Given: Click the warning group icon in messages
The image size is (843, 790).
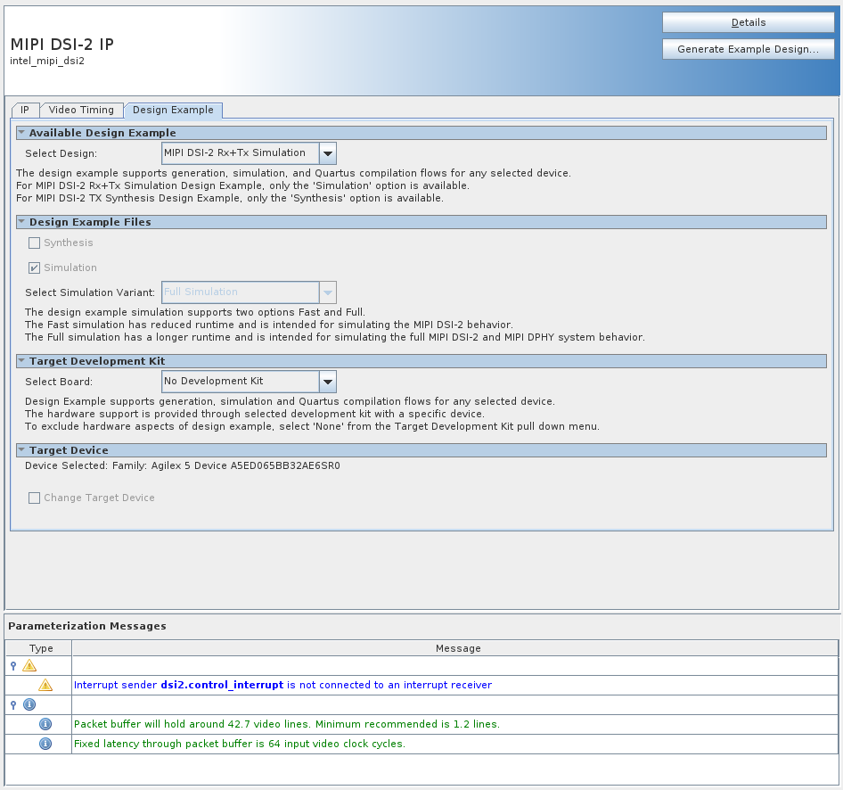Looking at the screenshot, I should pyautogui.click(x=29, y=666).
